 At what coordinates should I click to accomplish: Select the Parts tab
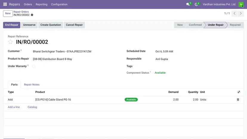[14, 85]
